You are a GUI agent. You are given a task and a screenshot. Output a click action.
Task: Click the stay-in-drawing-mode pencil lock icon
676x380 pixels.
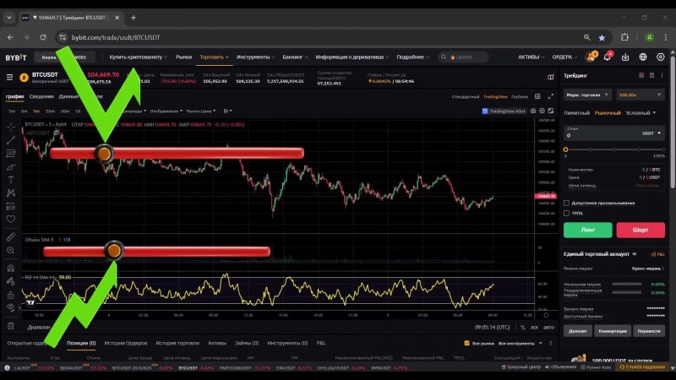11,281
